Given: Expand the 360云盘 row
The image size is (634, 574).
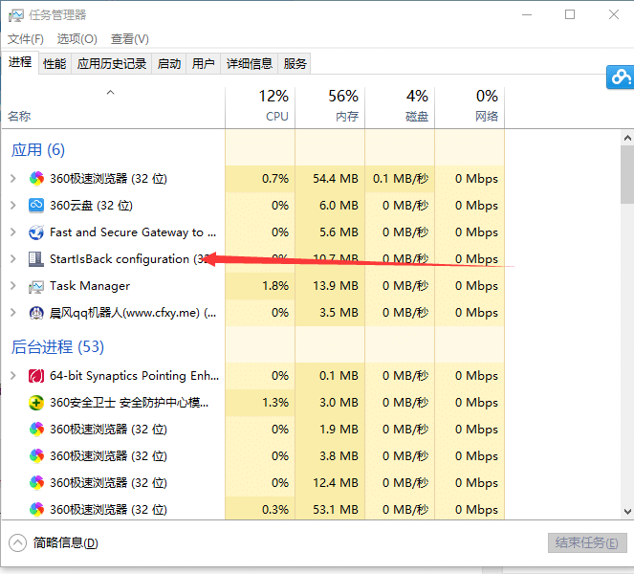Looking at the screenshot, I should (x=13, y=206).
